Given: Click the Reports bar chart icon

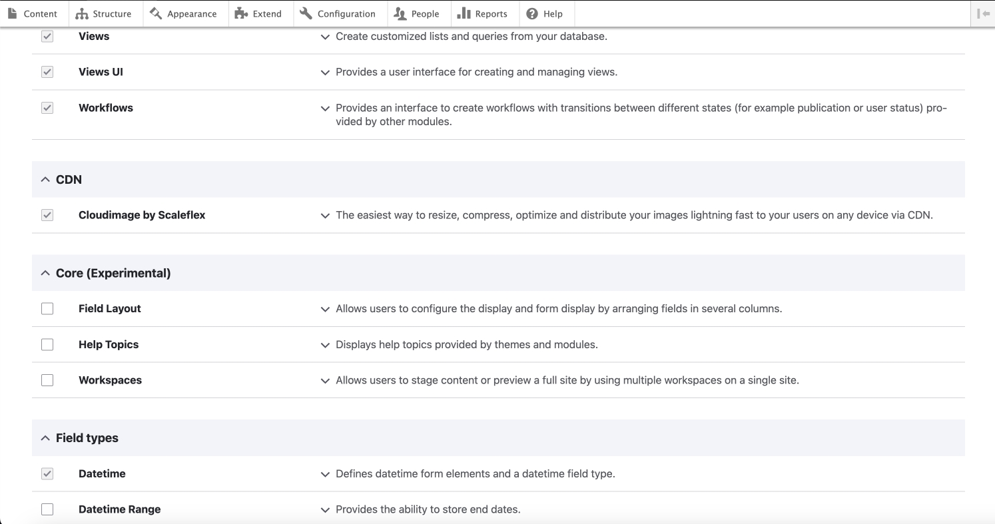Looking at the screenshot, I should pyautogui.click(x=464, y=13).
